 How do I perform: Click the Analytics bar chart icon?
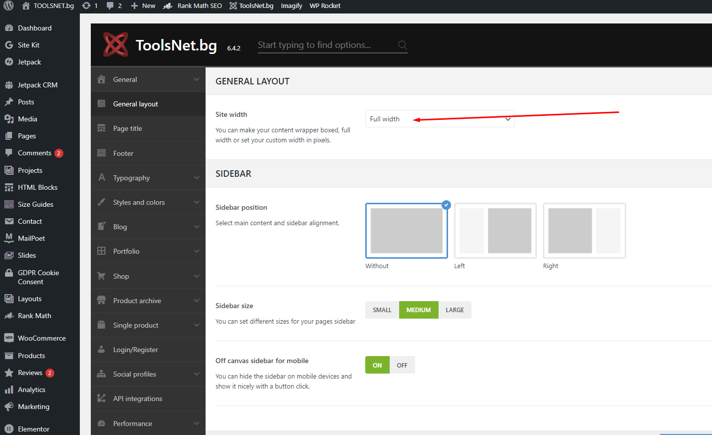pos(9,390)
